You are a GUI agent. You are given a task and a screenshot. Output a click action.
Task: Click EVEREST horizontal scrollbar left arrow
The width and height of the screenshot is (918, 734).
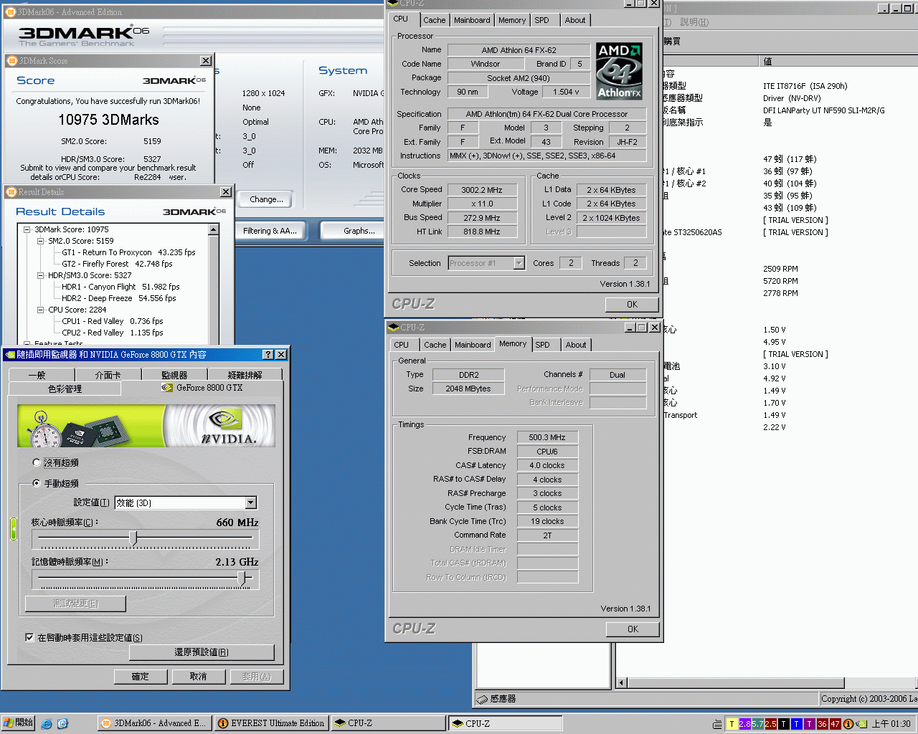(x=622, y=683)
